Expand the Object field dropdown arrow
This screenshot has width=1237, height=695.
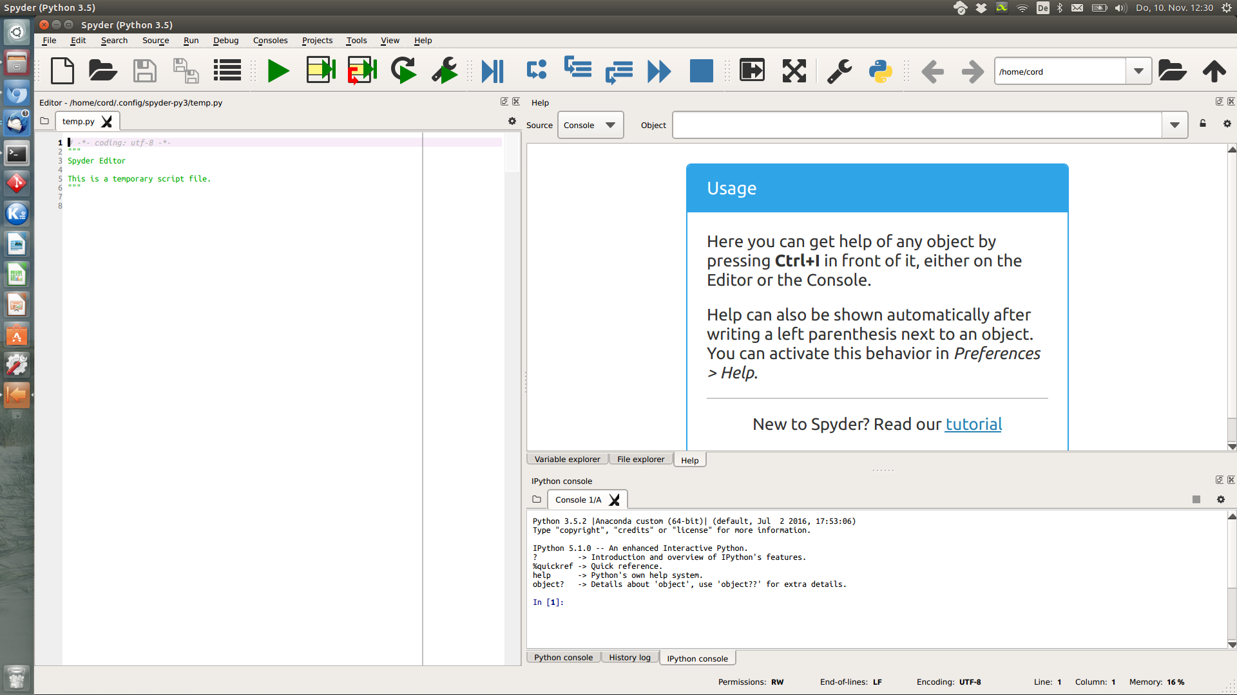click(x=1175, y=125)
